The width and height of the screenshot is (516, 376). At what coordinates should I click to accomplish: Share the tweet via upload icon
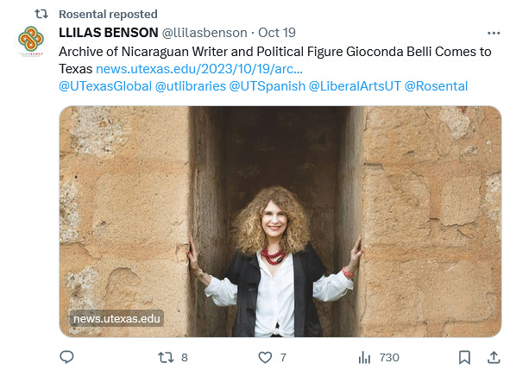pos(494,357)
